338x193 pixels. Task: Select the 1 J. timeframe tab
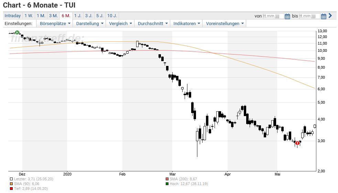click(78, 16)
